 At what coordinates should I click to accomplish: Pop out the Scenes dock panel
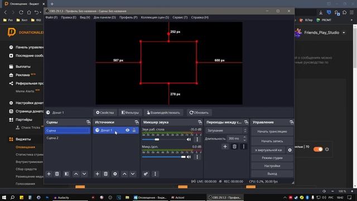88,122
